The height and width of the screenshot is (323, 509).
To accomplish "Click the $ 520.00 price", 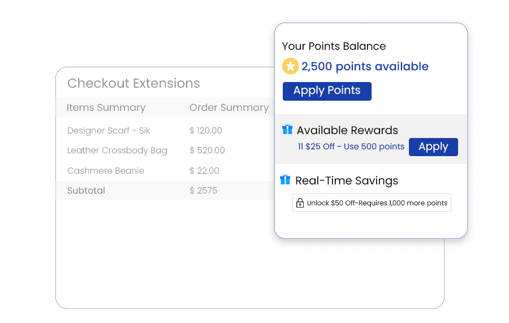I will [x=207, y=150].
